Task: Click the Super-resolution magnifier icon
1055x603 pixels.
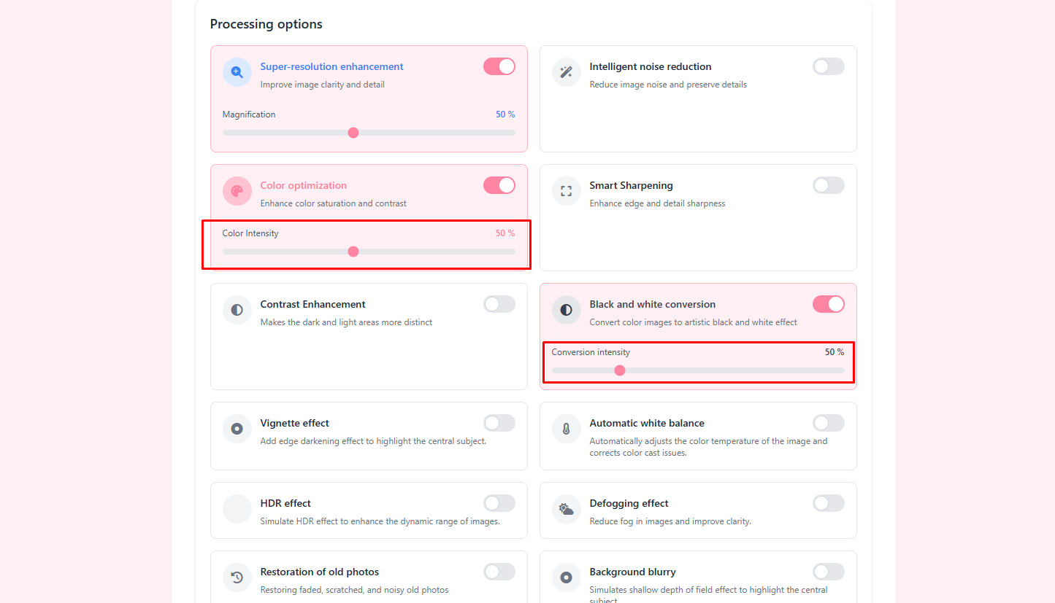Action: [x=237, y=72]
